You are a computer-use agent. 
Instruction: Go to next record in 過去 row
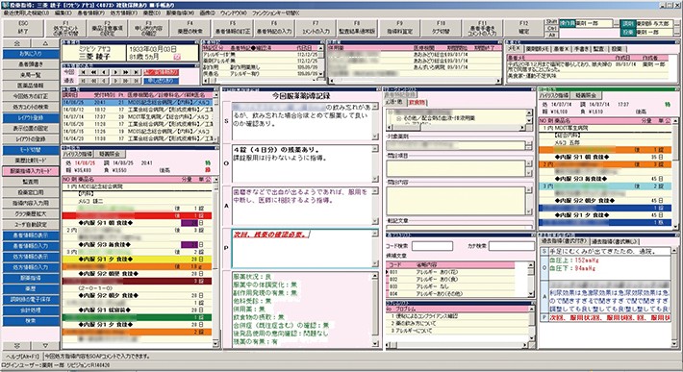115,81
